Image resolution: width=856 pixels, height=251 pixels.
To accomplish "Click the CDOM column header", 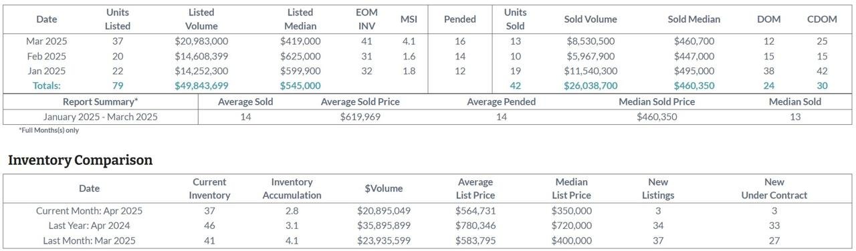I will point(822,19).
